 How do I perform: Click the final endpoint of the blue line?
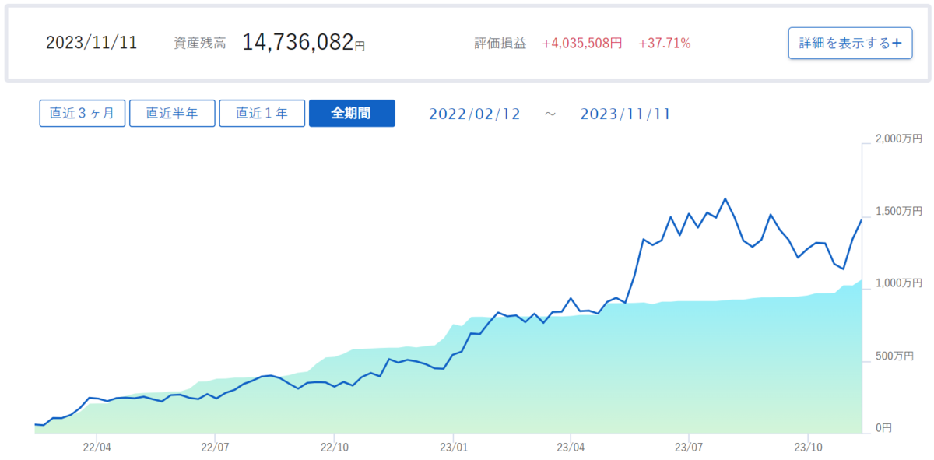[x=862, y=219]
